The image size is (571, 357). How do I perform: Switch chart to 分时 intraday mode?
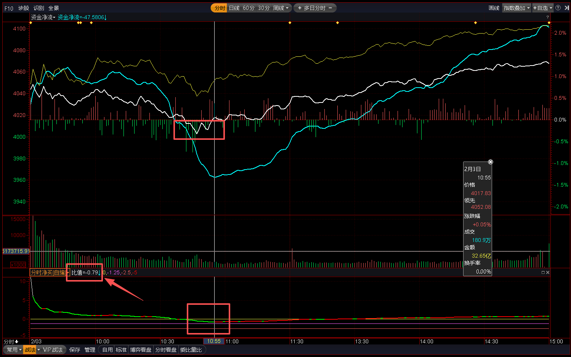click(x=220, y=8)
